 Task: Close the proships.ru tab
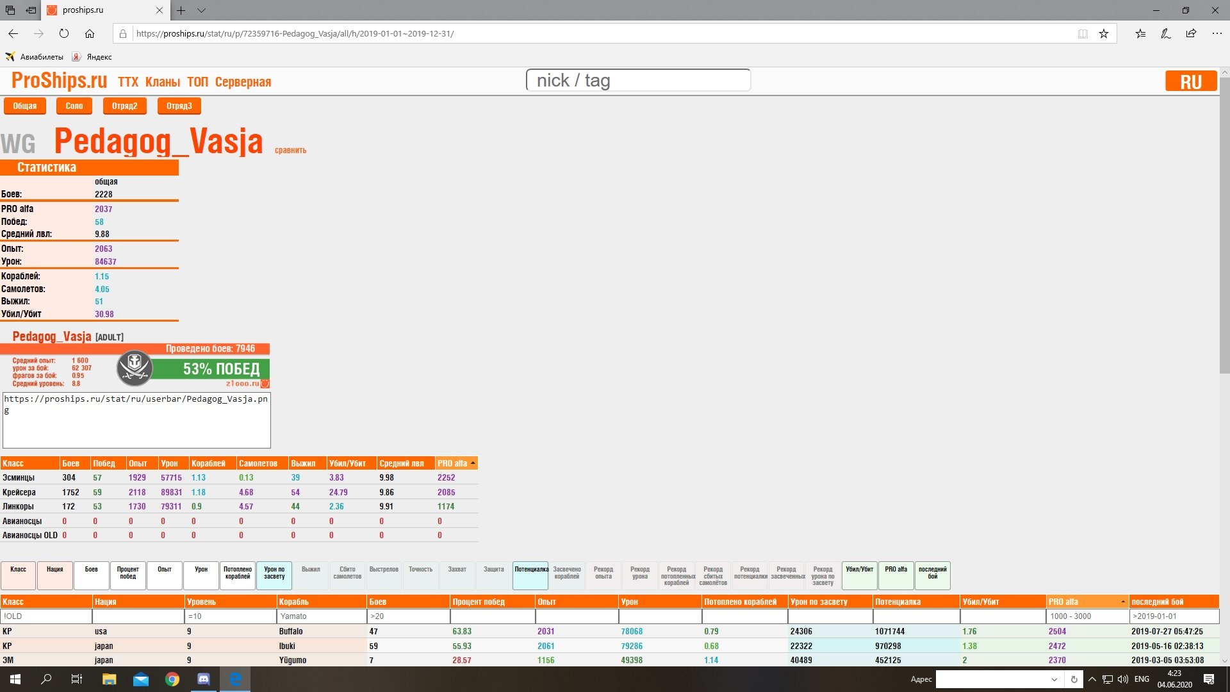pos(160,10)
